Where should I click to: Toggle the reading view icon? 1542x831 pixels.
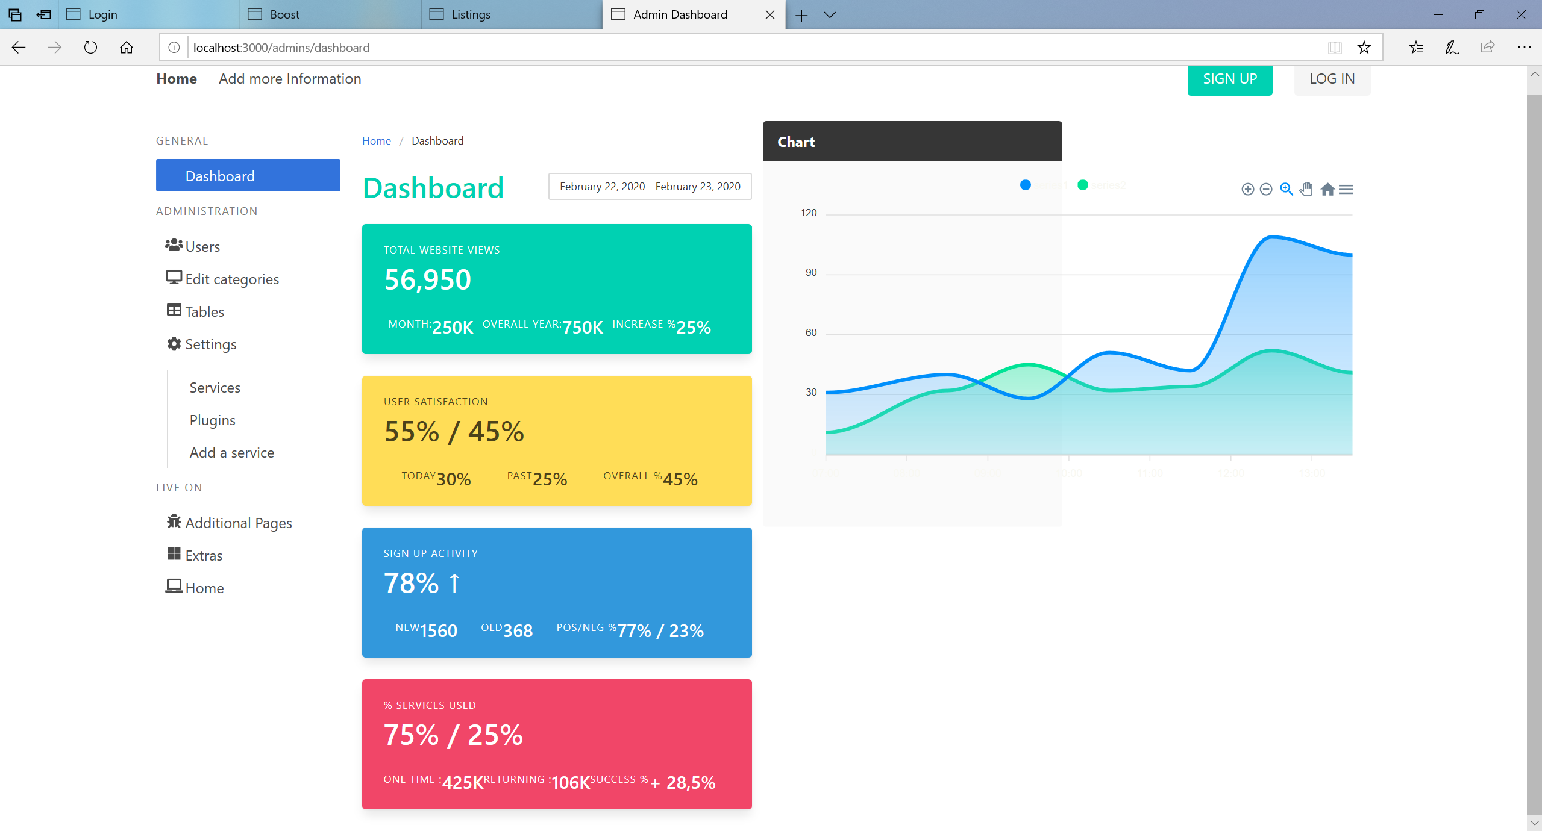(x=1335, y=48)
